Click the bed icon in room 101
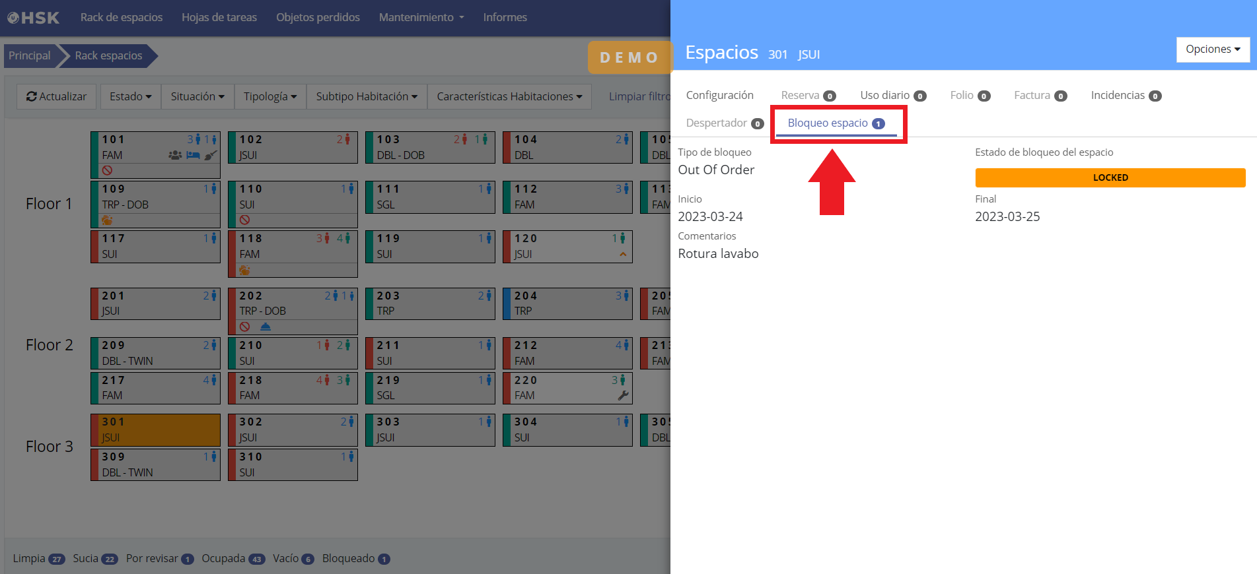 coord(193,156)
